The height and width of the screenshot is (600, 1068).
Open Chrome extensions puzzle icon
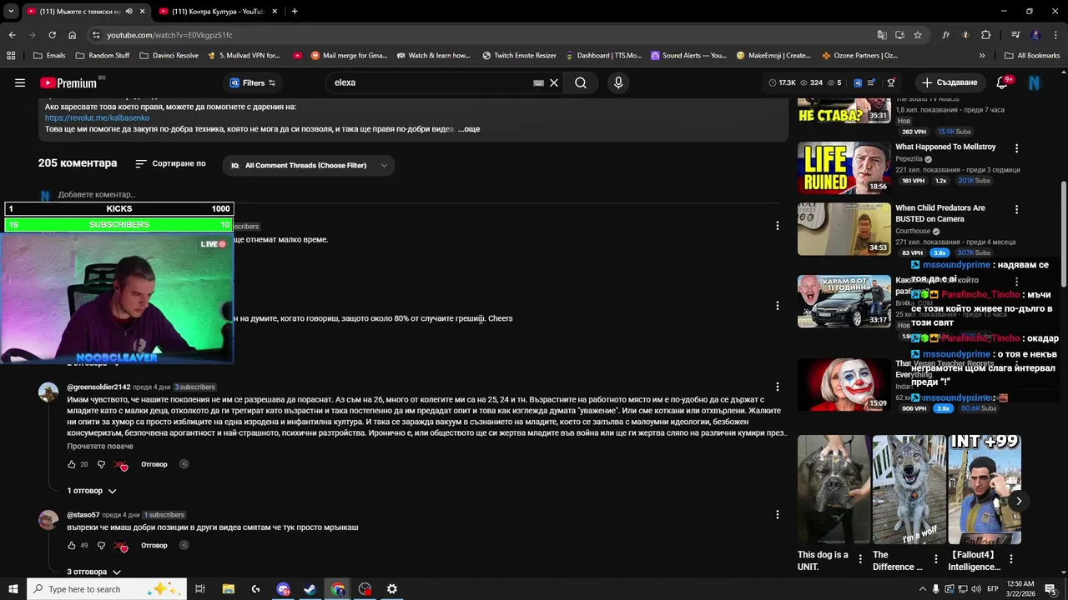tap(985, 35)
